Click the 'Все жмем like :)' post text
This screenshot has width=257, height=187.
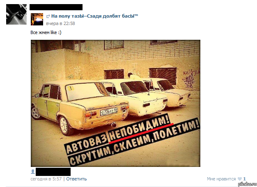coord(46,32)
